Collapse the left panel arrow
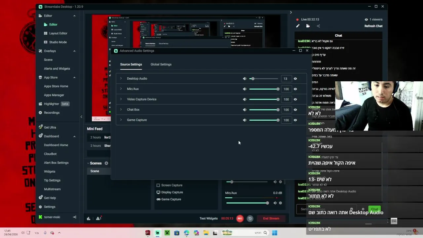This screenshot has width=423, height=238. [81, 117]
